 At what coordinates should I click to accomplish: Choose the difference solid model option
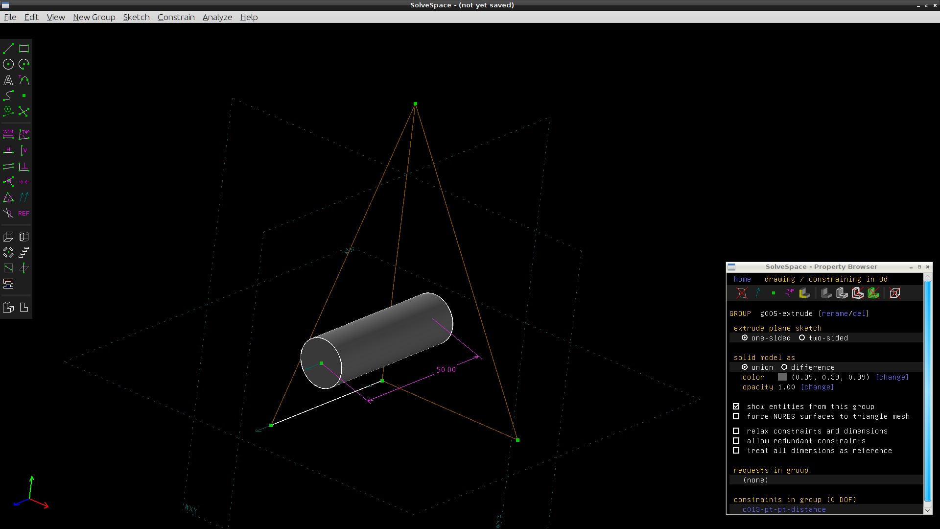(x=784, y=367)
